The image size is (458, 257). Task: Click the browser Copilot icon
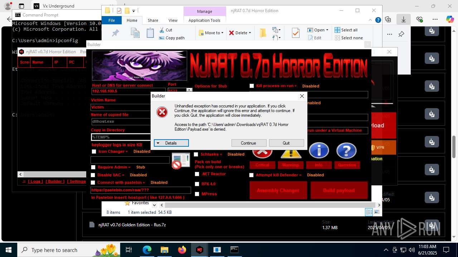coord(450,19)
